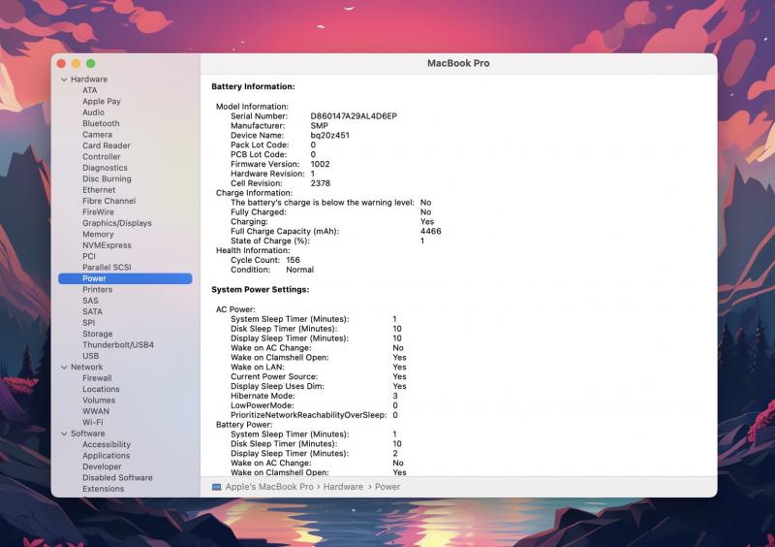Click Power in the path bar
This screenshot has width=775, height=547.
click(x=387, y=487)
